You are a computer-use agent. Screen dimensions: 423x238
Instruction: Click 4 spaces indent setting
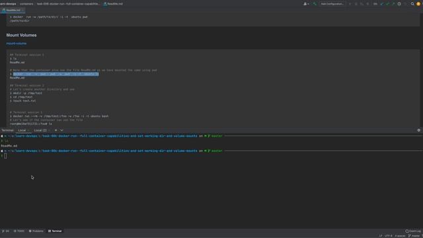(x=400, y=236)
